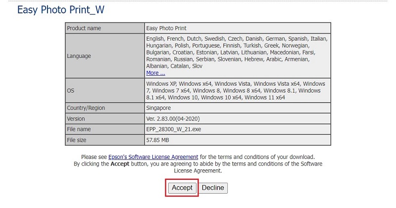
Task: Click the bold Accept word in agreement text
Action: click(x=120, y=164)
